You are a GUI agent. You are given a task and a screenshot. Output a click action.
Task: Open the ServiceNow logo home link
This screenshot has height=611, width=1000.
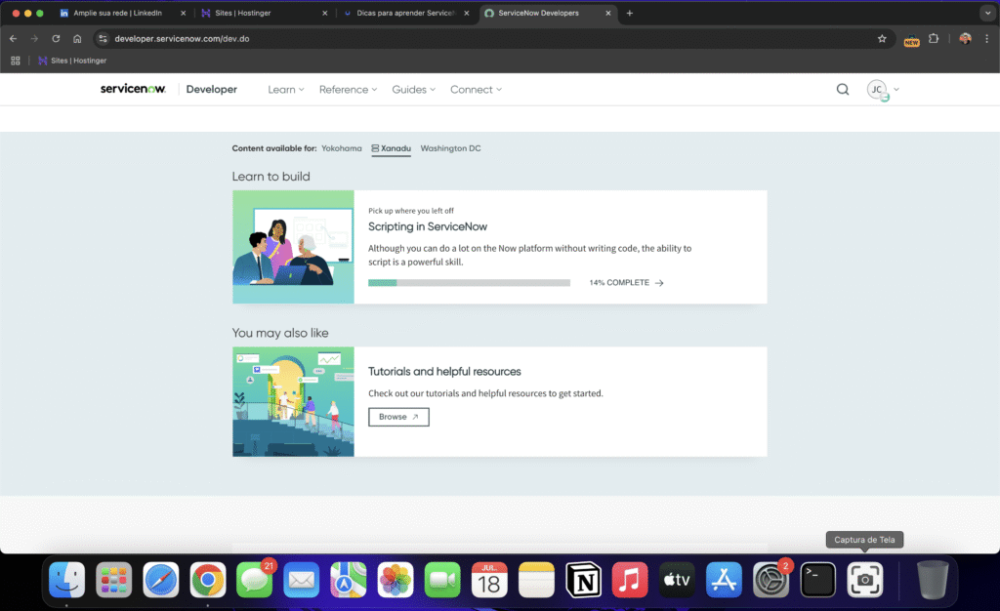coord(133,89)
